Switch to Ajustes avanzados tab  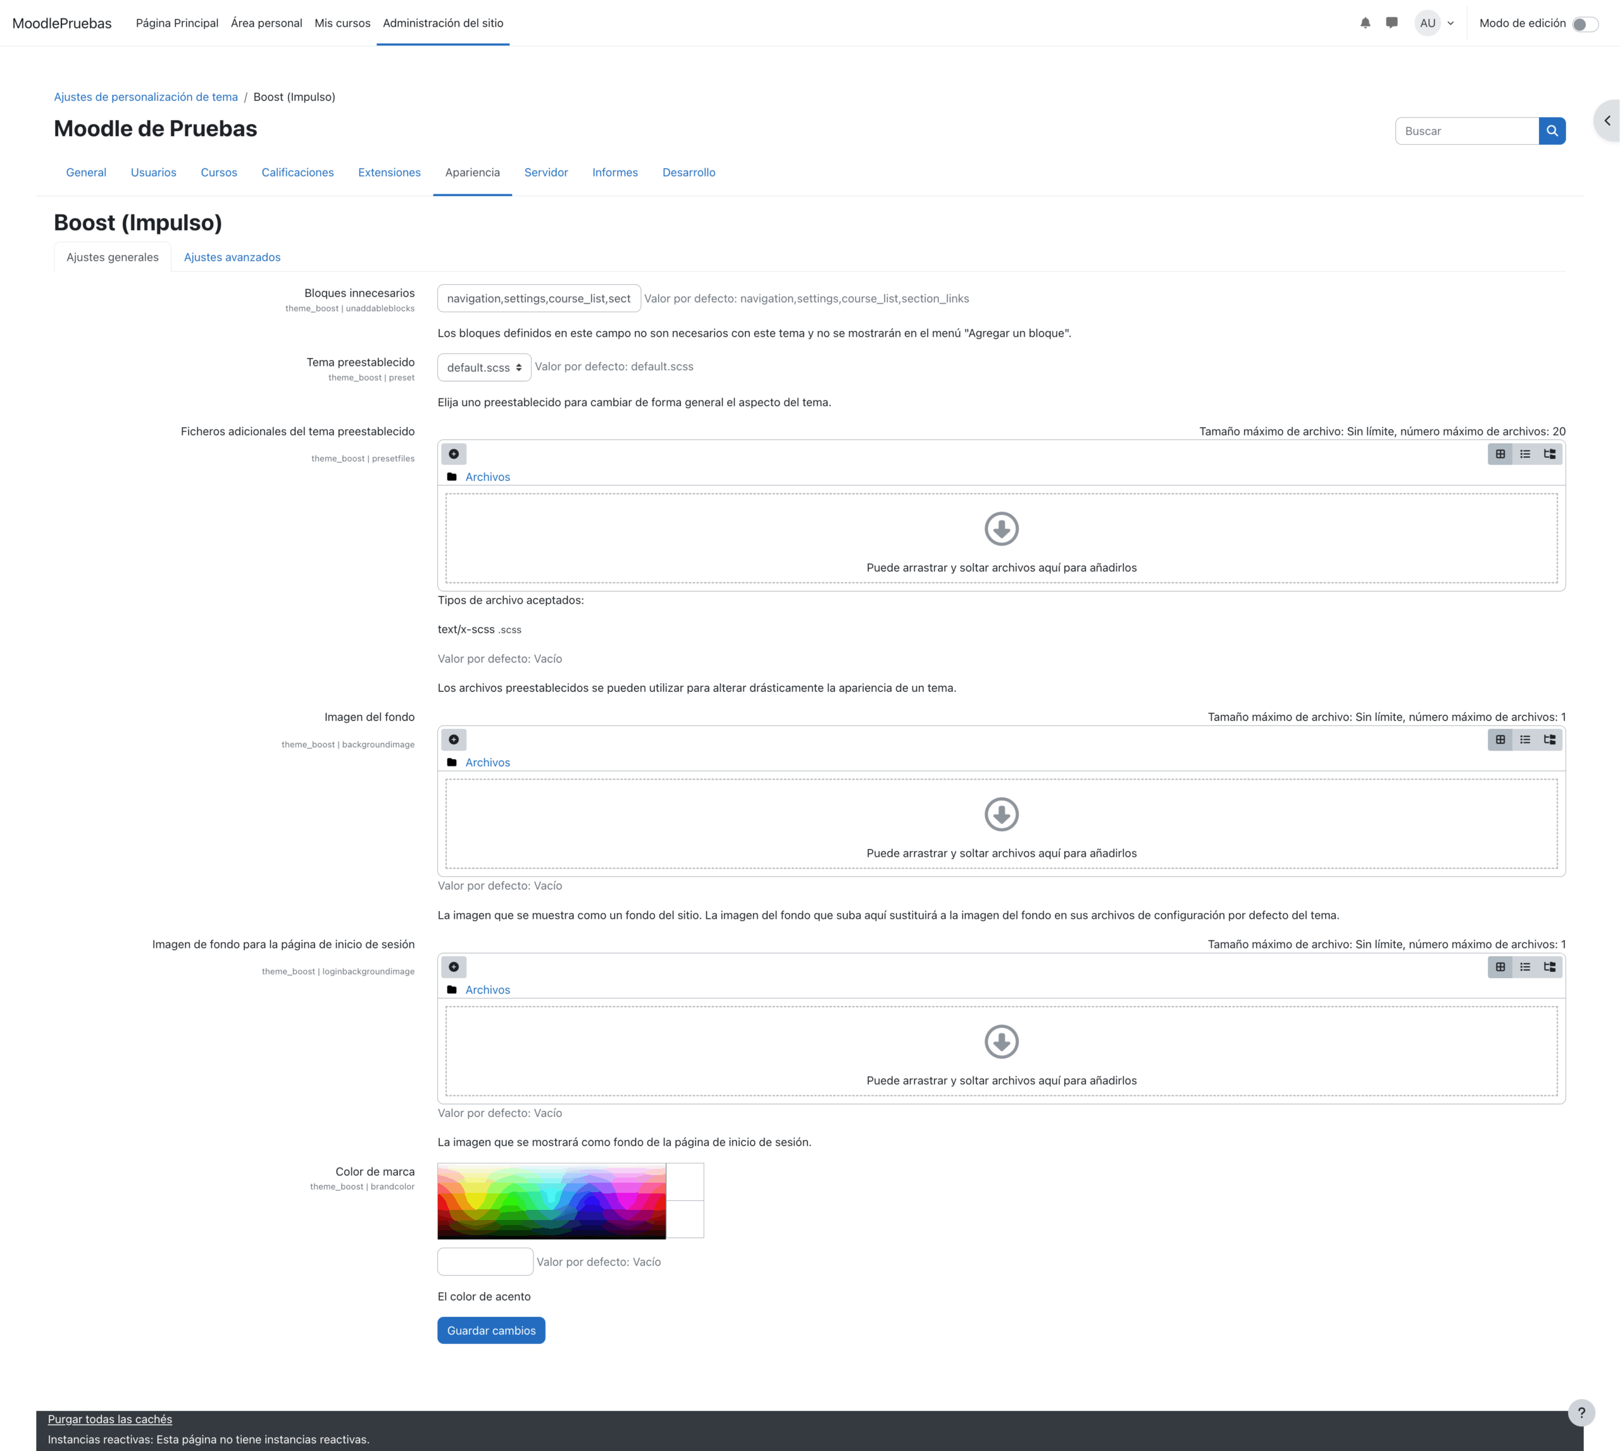click(x=232, y=257)
